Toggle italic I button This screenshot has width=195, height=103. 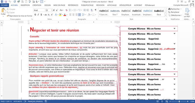(38, 15)
